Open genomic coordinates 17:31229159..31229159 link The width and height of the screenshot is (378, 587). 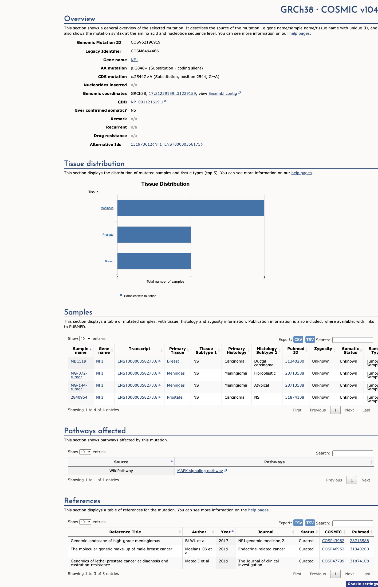[172, 94]
